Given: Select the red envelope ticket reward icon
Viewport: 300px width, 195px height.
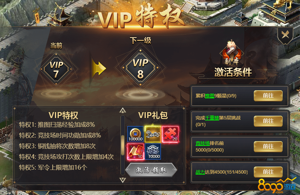Looking at the screenshot, I should click(135, 152).
